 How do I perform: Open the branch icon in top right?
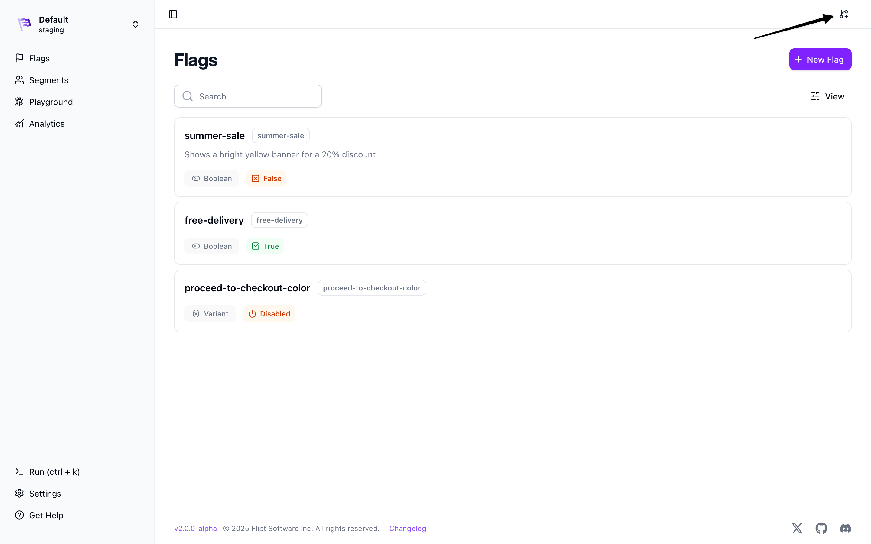point(844,15)
